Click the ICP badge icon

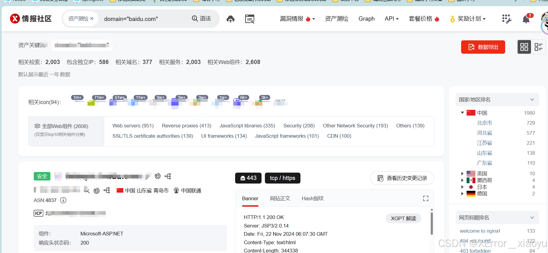pos(38,213)
